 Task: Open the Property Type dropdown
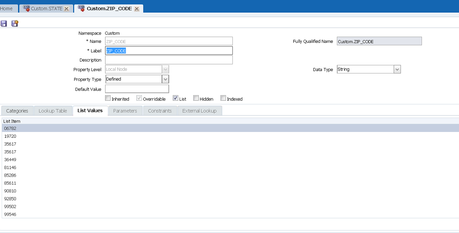point(165,79)
